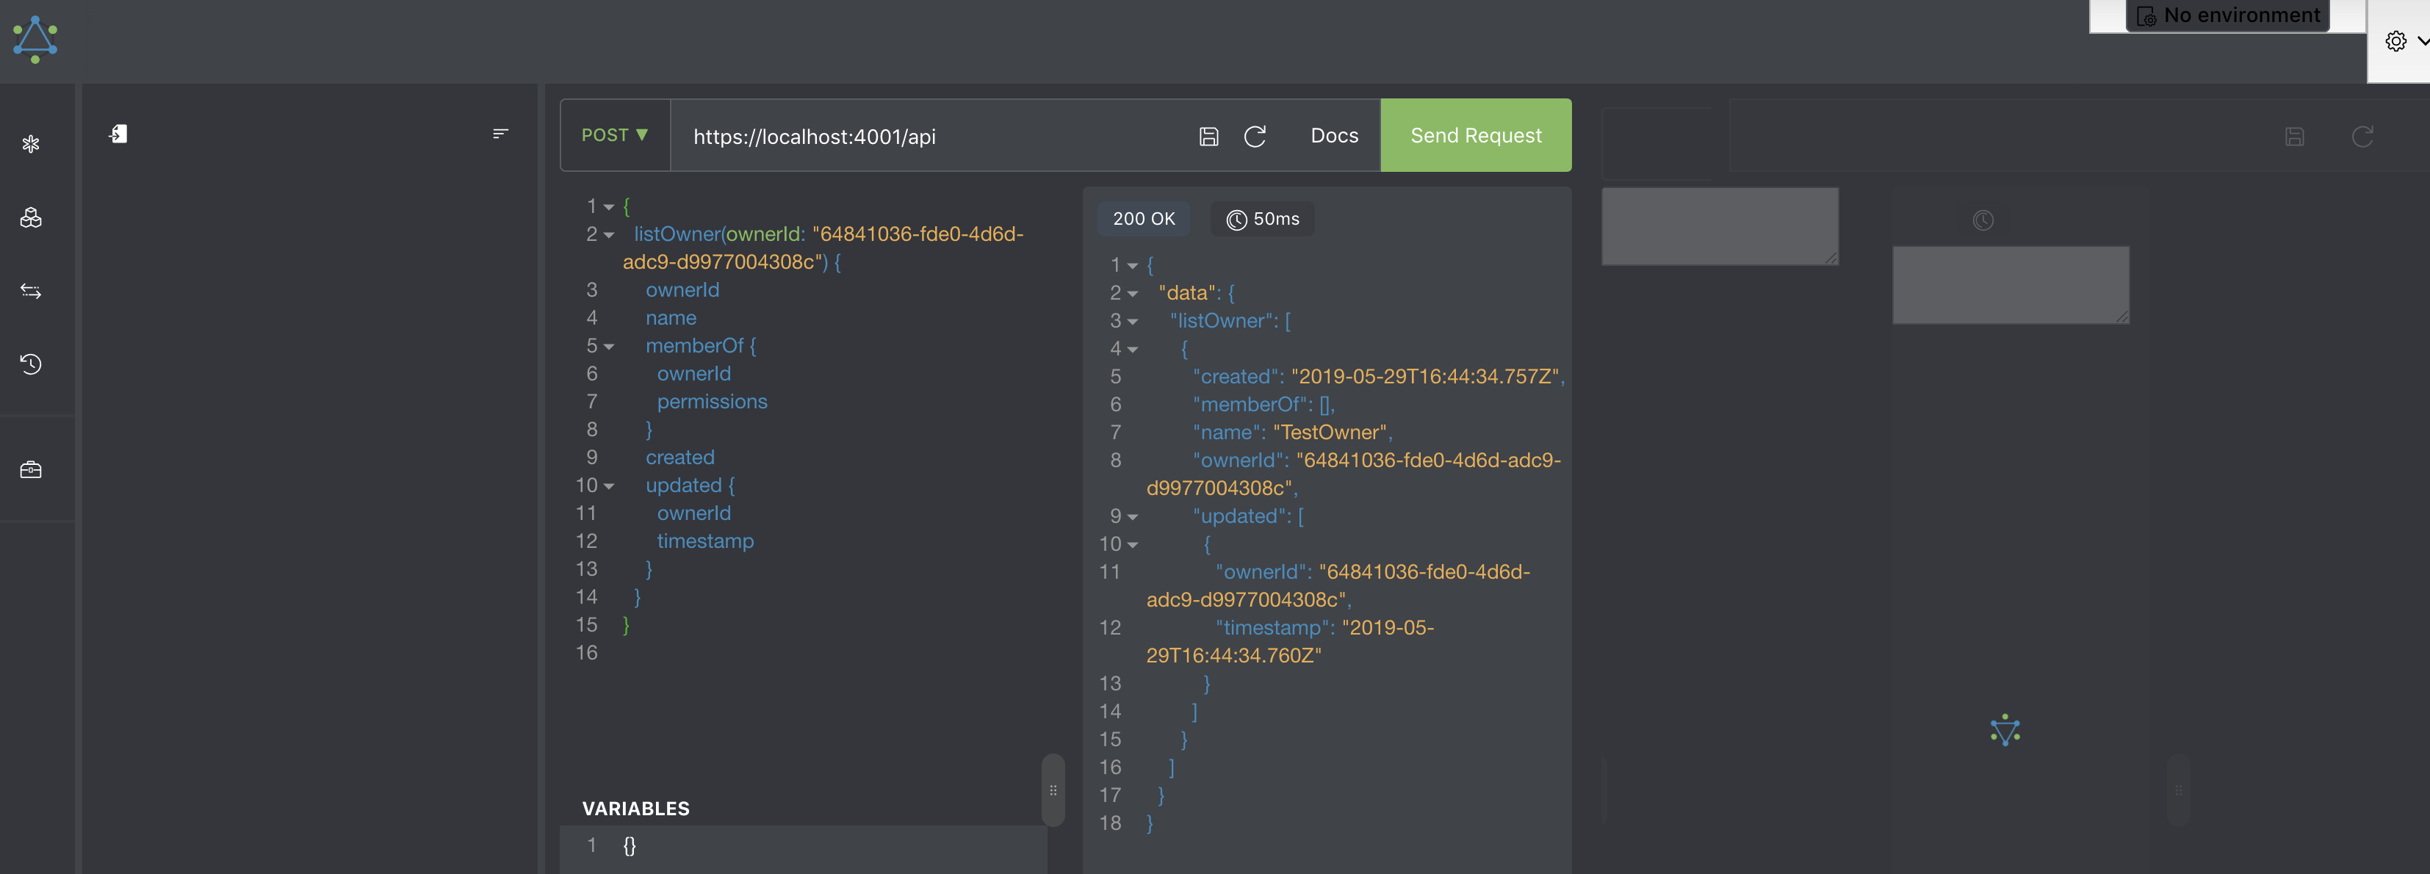Open the collections cubes sidebar icon
Viewport: 2430px width, 874px height.
31,218
